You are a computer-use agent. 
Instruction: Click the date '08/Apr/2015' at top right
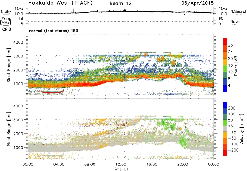pos(198,3)
